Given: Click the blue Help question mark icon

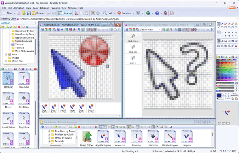Looking at the screenshot, I should 157,13.
